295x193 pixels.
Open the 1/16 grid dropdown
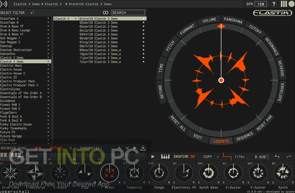[239, 157]
